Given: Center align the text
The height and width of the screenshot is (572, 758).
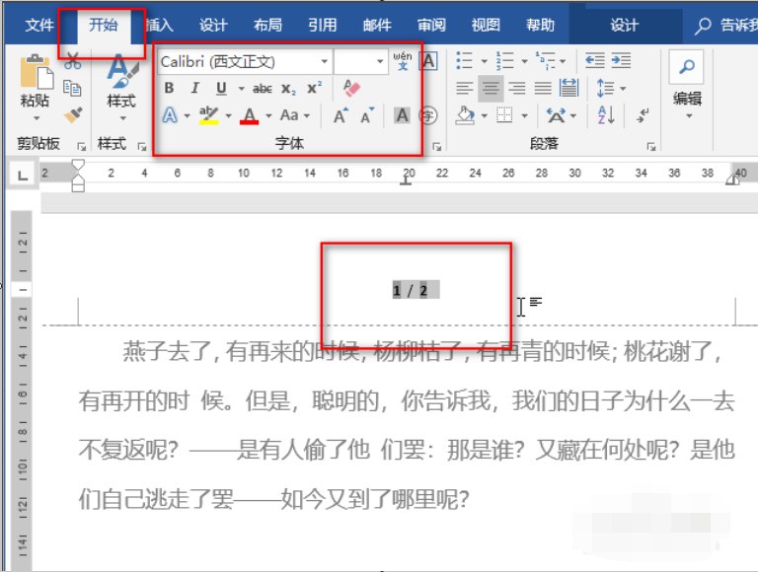Looking at the screenshot, I should (491, 88).
